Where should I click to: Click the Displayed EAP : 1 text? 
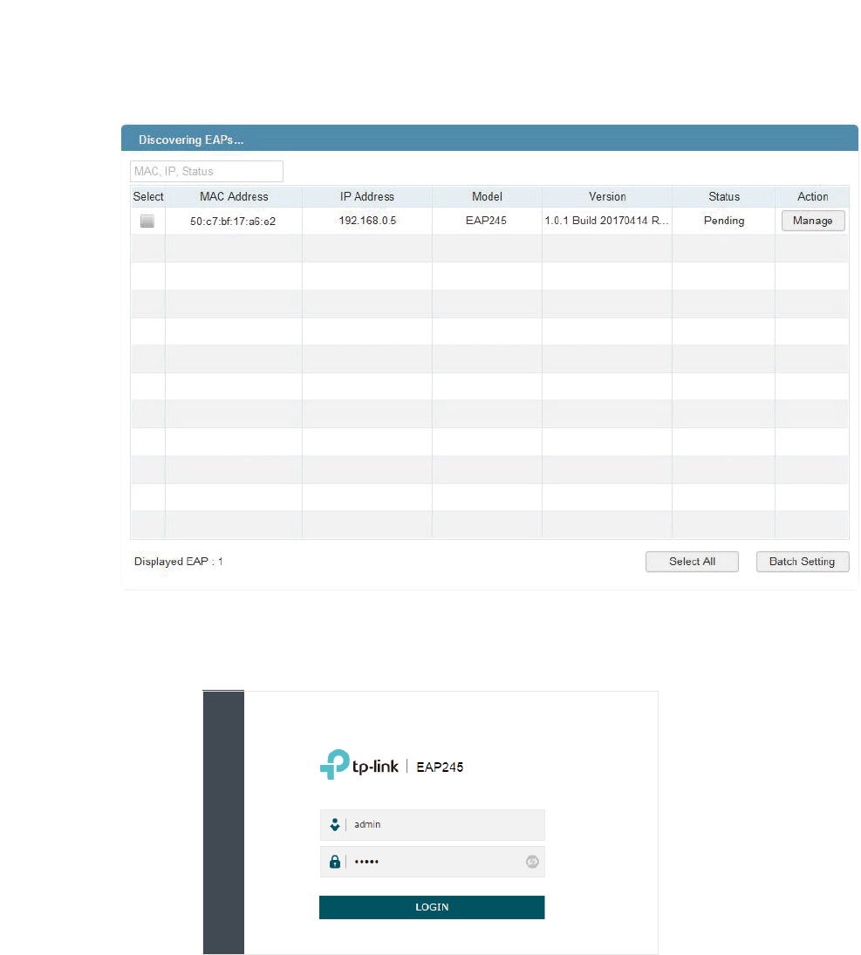coord(179,562)
